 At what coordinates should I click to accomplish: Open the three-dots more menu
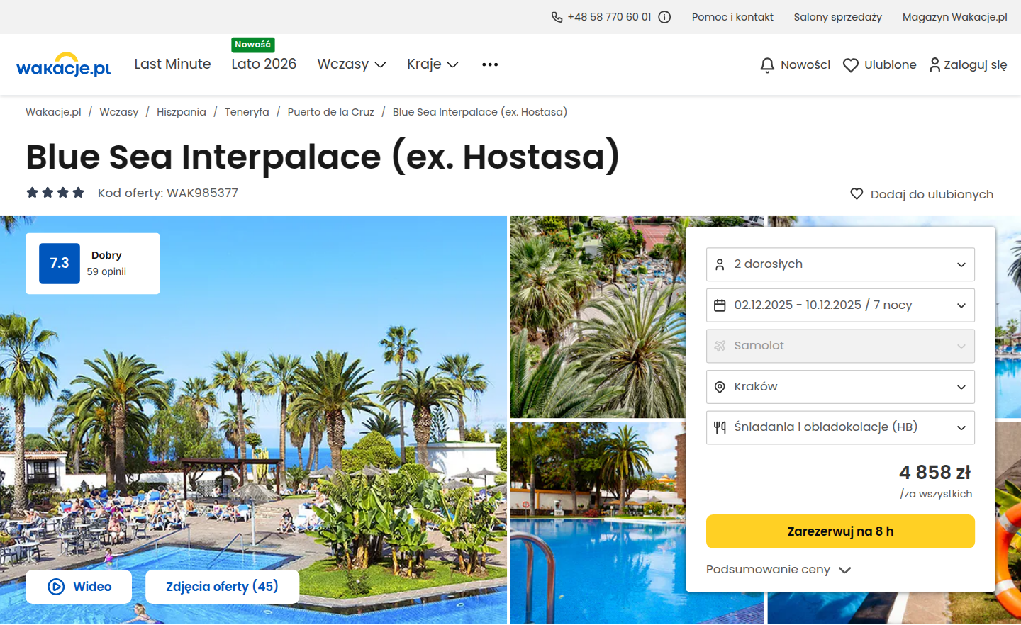tap(490, 64)
